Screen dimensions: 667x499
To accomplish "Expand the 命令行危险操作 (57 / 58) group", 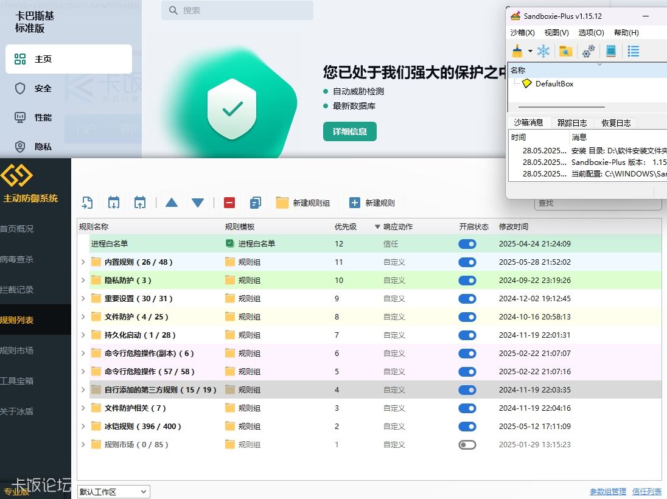I will coord(83,372).
